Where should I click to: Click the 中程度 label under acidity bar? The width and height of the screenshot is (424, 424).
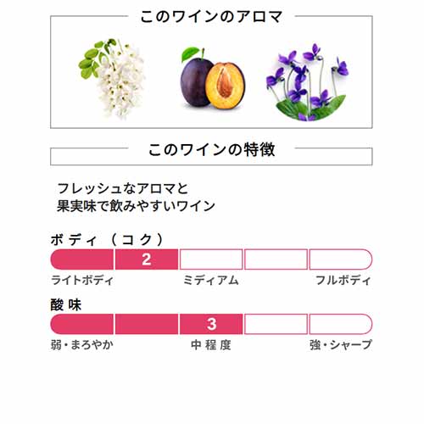click(x=211, y=345)
